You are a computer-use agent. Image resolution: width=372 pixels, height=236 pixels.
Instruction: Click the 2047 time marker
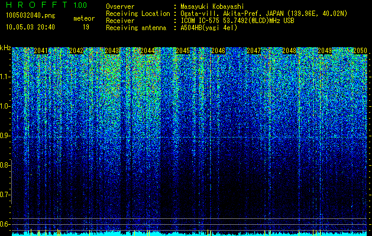[254, 51]
